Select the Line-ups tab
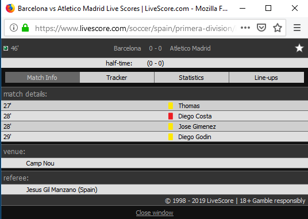308x219 pixels. click(x=267, y=78)
